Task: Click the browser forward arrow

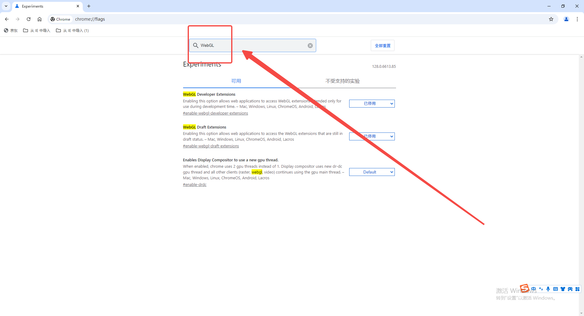Action: click(18, 19)
